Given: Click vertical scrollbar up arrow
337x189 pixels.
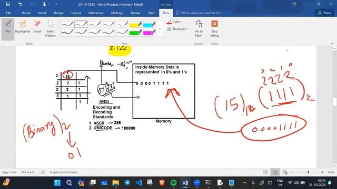Looking at the screenshot, I should pos(334,48).
